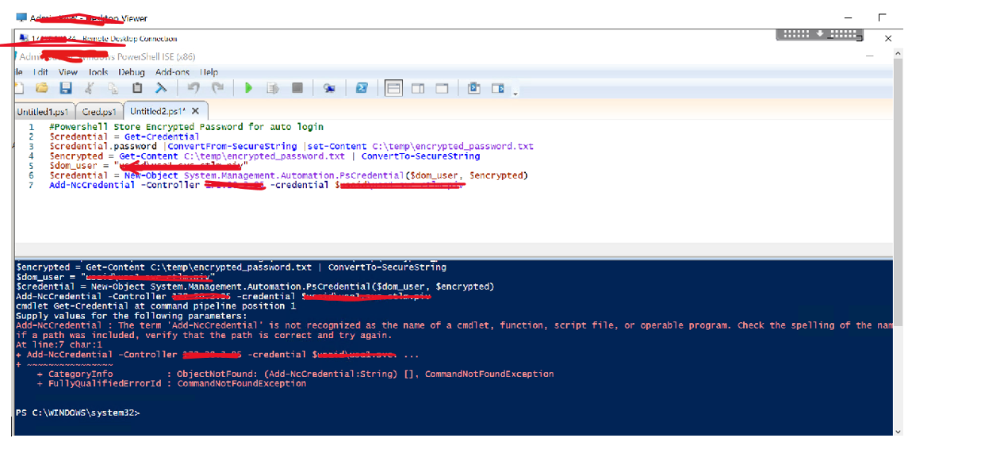Copy selection with the copy icon
The image size is (981, 461).
tap(113, 88)
